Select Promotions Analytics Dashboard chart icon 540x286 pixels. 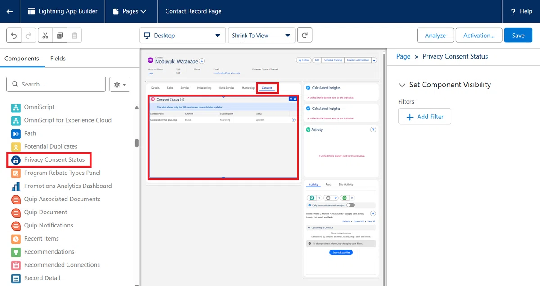(16, 186)
